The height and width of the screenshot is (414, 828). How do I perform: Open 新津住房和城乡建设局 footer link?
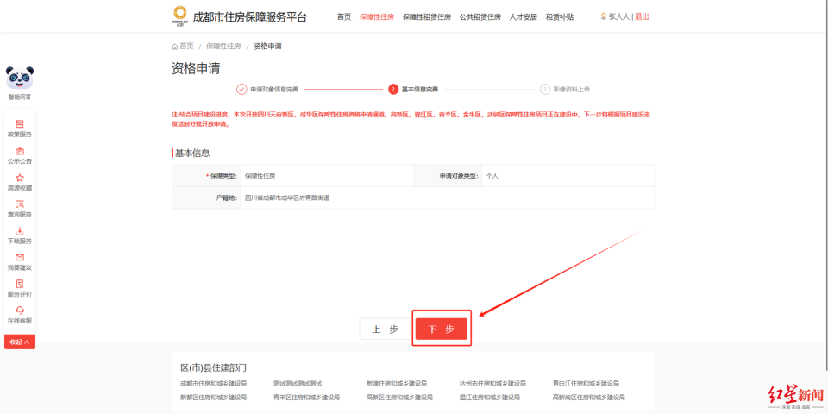[x=397, y=383]
